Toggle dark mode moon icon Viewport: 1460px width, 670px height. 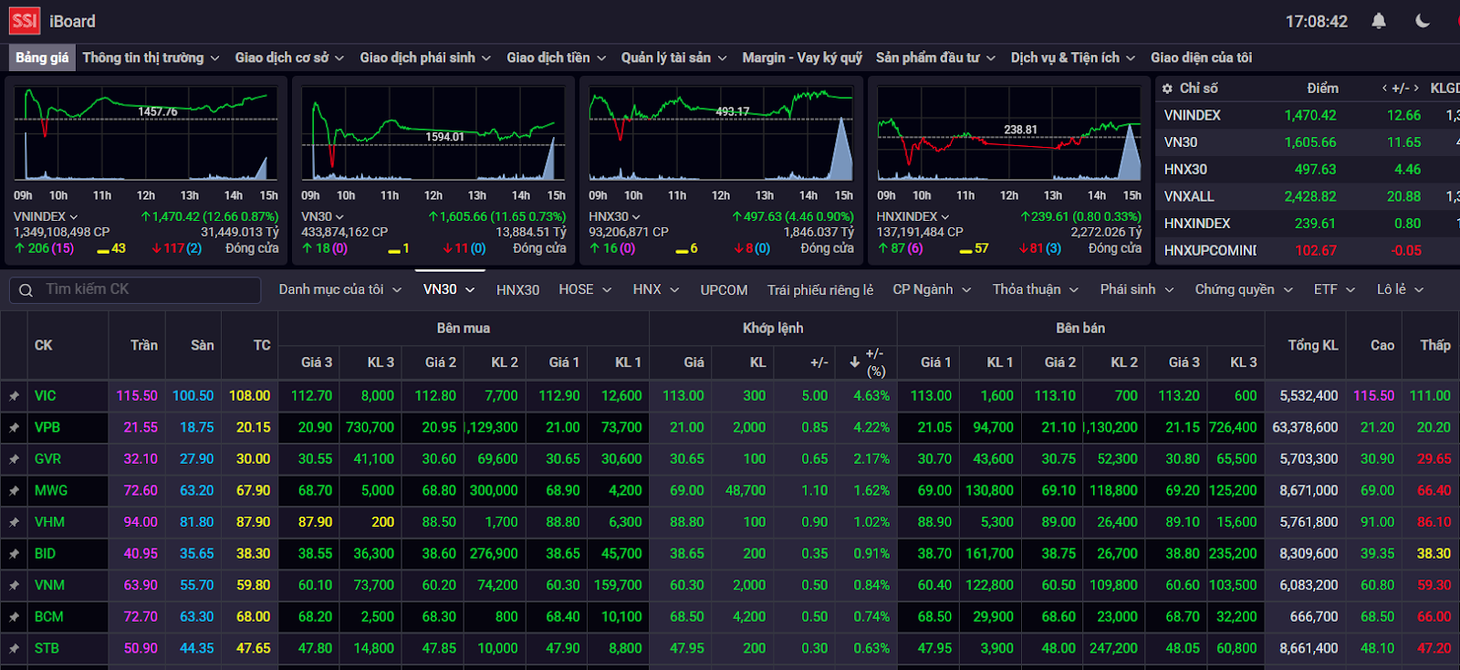tap(1423, 20)
